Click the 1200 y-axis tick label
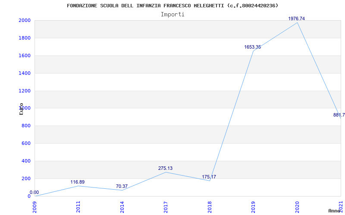The image size is (345, 215). click(25, 91)
